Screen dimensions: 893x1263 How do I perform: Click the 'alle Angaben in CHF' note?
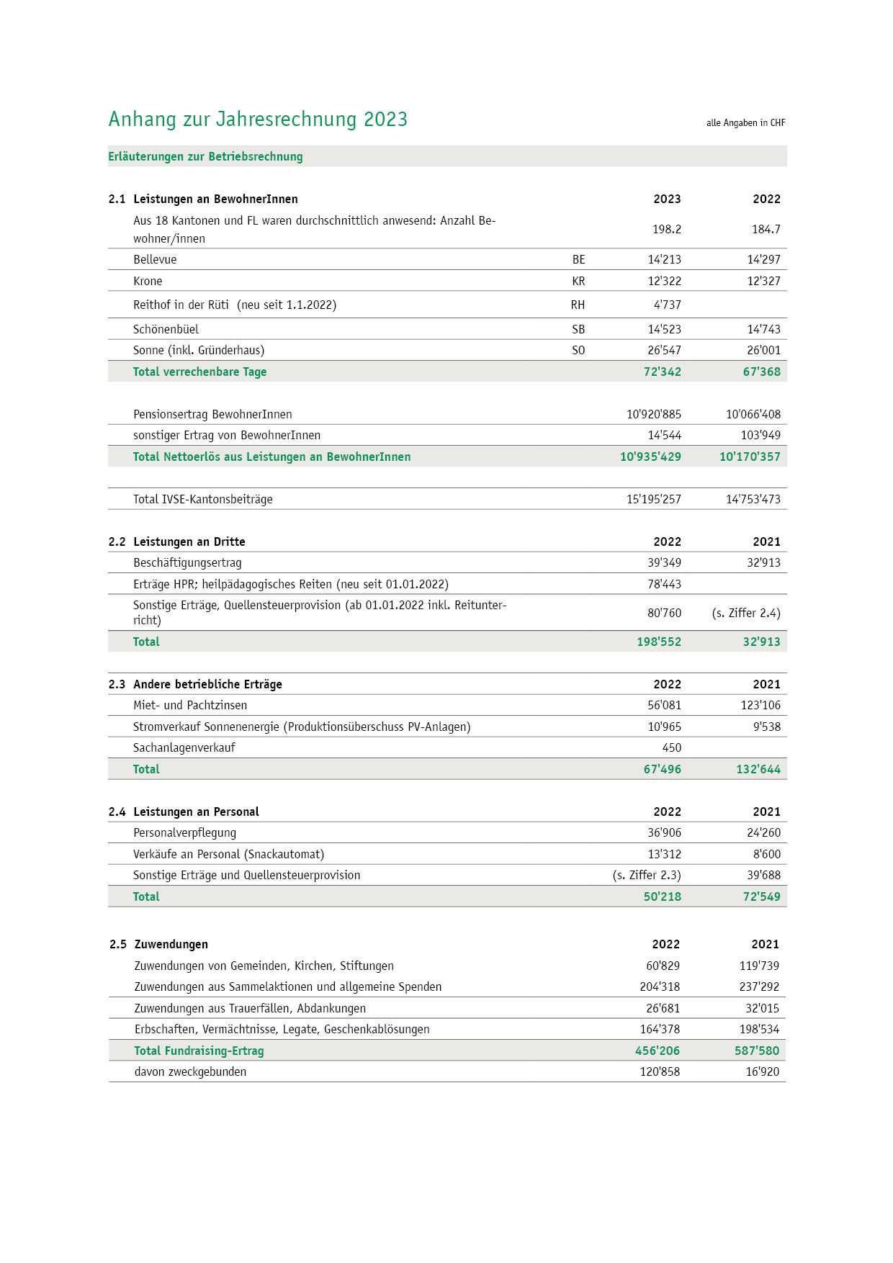745,123
